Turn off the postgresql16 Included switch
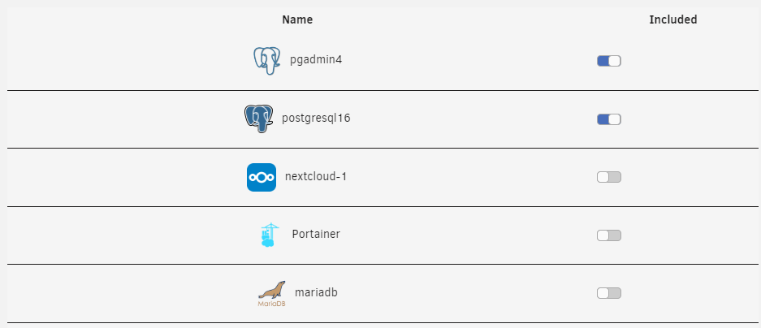This screenshot has width=761, height=328. click(609, 119)
